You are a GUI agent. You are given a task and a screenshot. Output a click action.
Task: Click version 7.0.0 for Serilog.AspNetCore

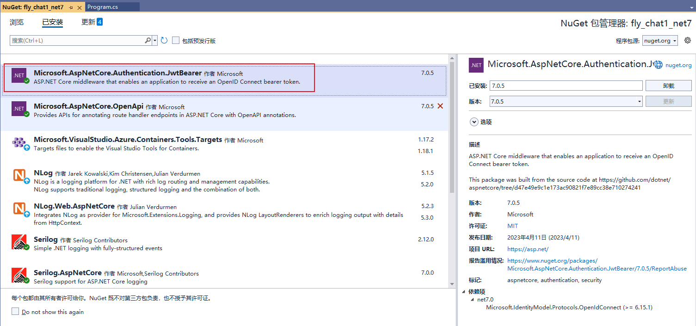[x=427, y=272]
